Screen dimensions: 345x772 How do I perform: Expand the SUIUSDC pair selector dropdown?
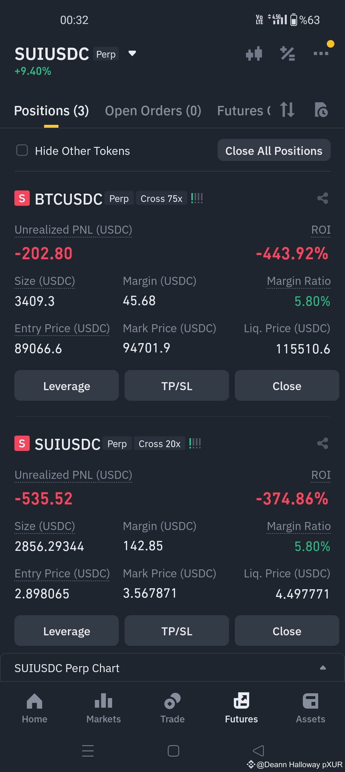click(132, 53)
